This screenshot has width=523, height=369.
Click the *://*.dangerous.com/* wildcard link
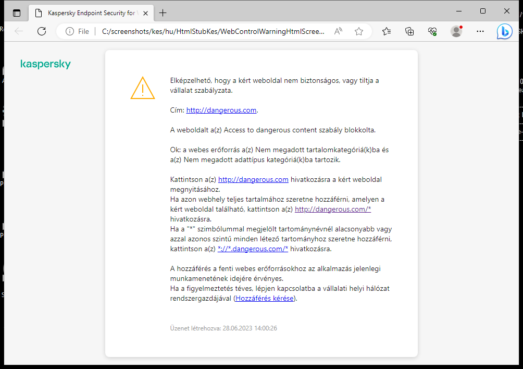[252, 249]
